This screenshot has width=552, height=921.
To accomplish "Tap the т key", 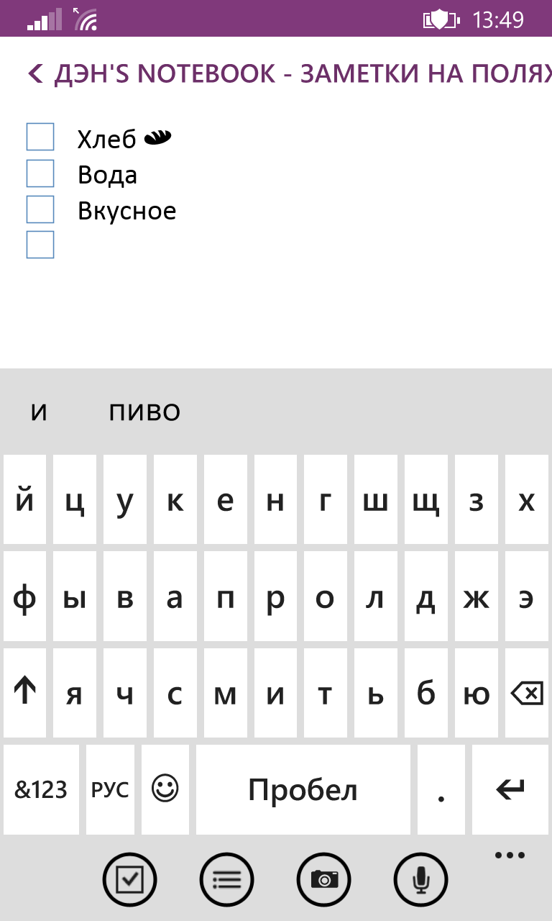I will pyautogui.click(x=326, y=693).
